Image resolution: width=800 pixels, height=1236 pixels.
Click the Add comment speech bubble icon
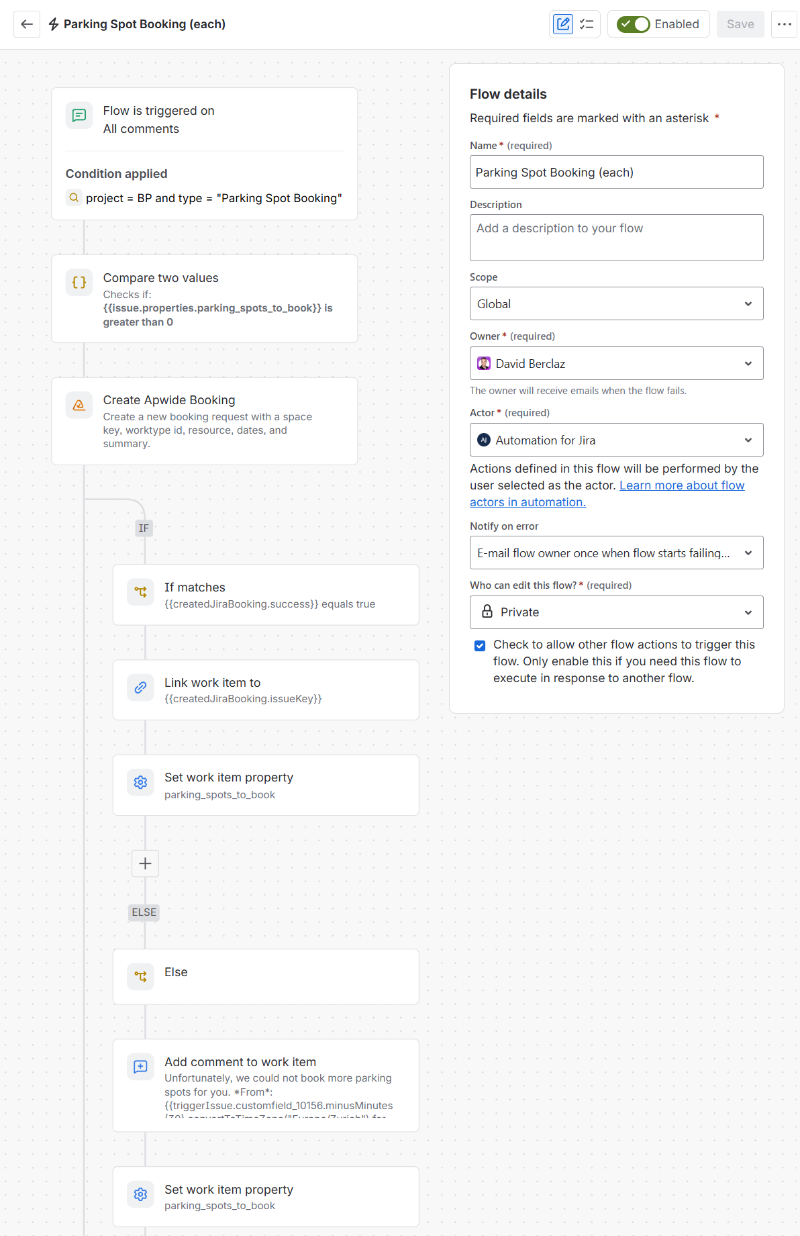[x=140, y=1067]
